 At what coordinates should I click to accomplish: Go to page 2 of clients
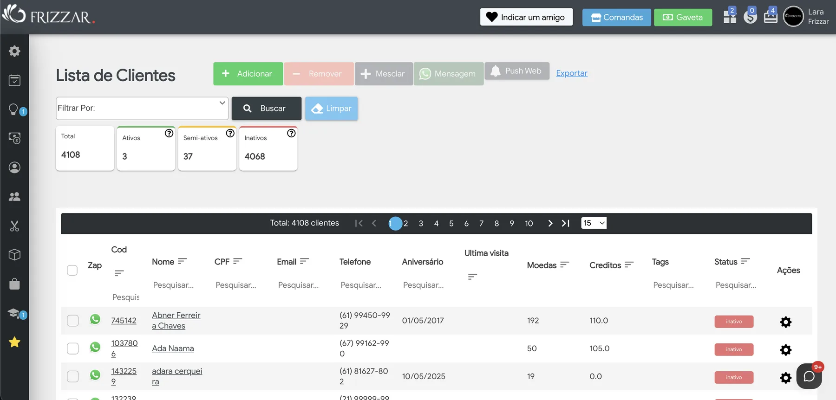(x=405, y=223)
